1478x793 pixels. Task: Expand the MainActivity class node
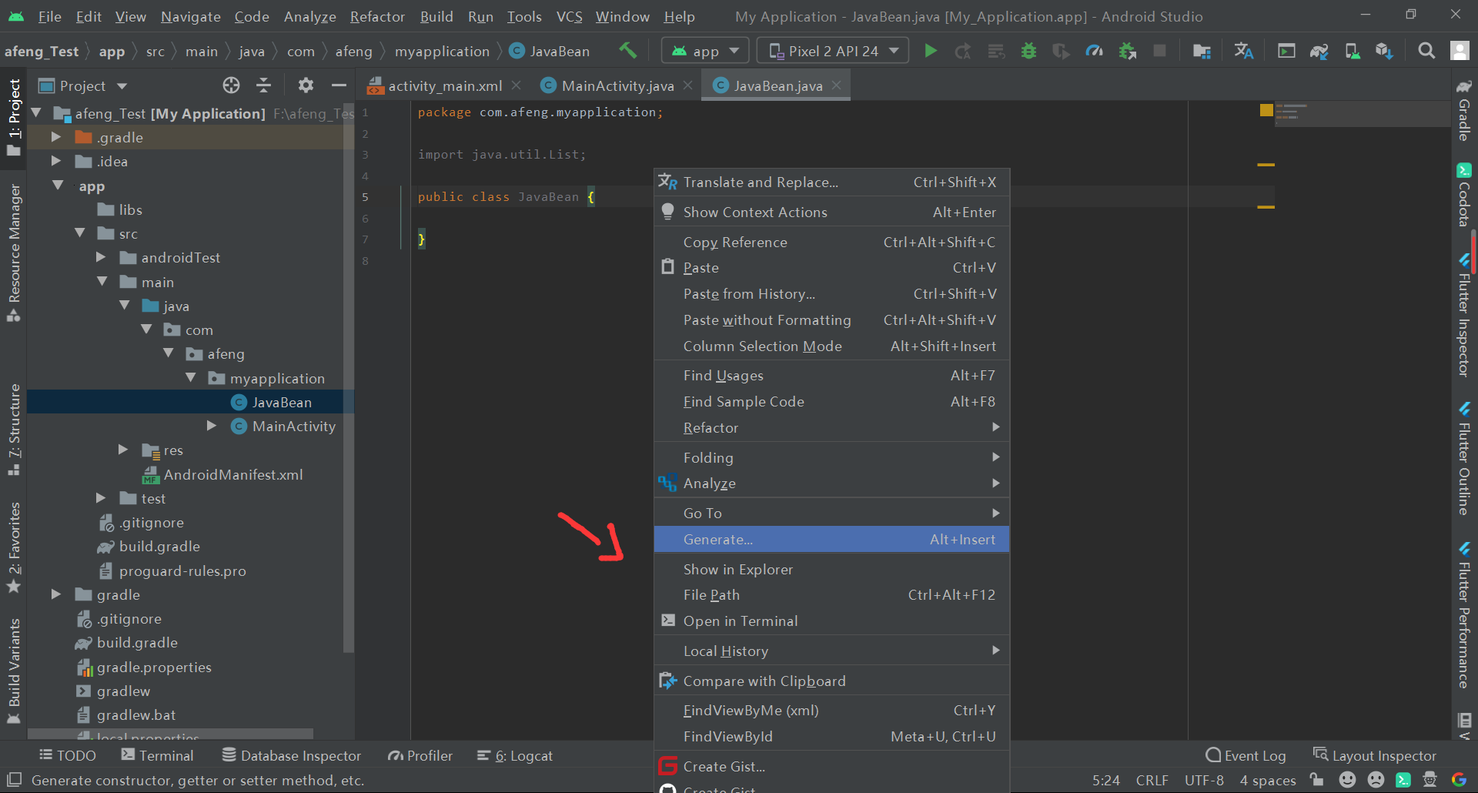pyautogui.click(x=212, y=426)
